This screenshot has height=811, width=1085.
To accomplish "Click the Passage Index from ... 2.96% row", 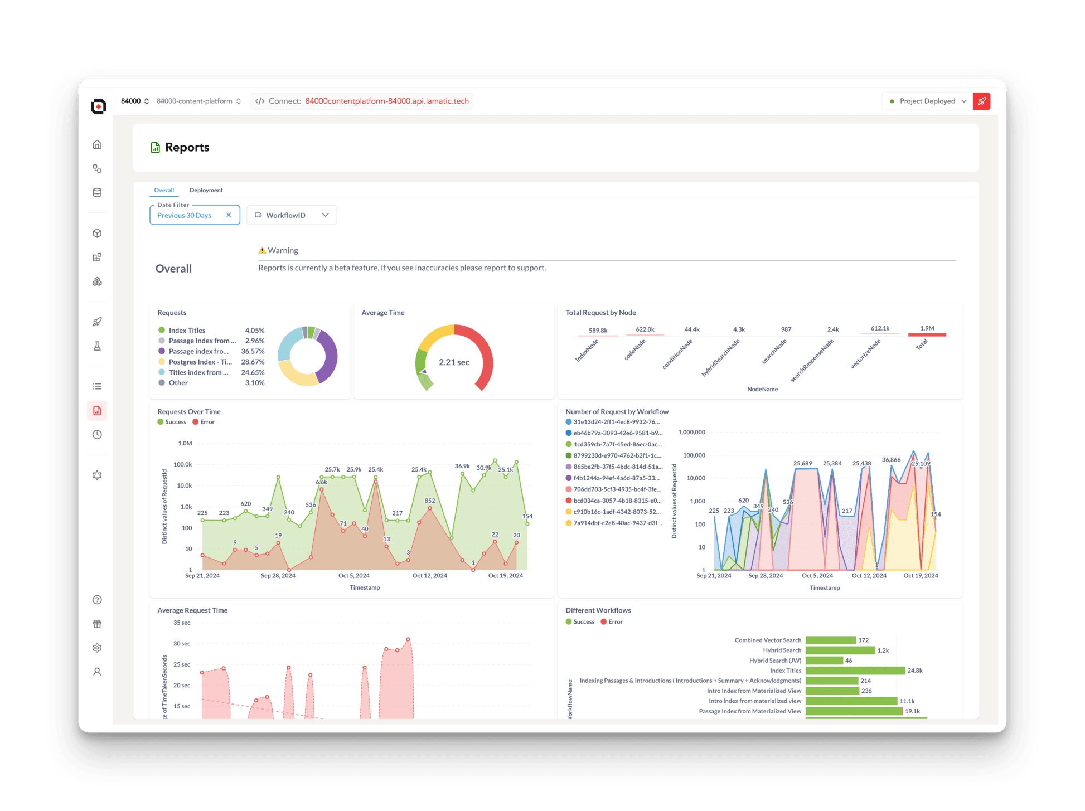I will tap(211, 341).
